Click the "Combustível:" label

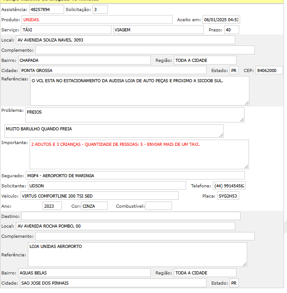(130, 206)
